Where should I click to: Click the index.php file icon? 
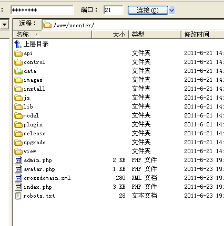pyautogui.click(x=18, y=187)
